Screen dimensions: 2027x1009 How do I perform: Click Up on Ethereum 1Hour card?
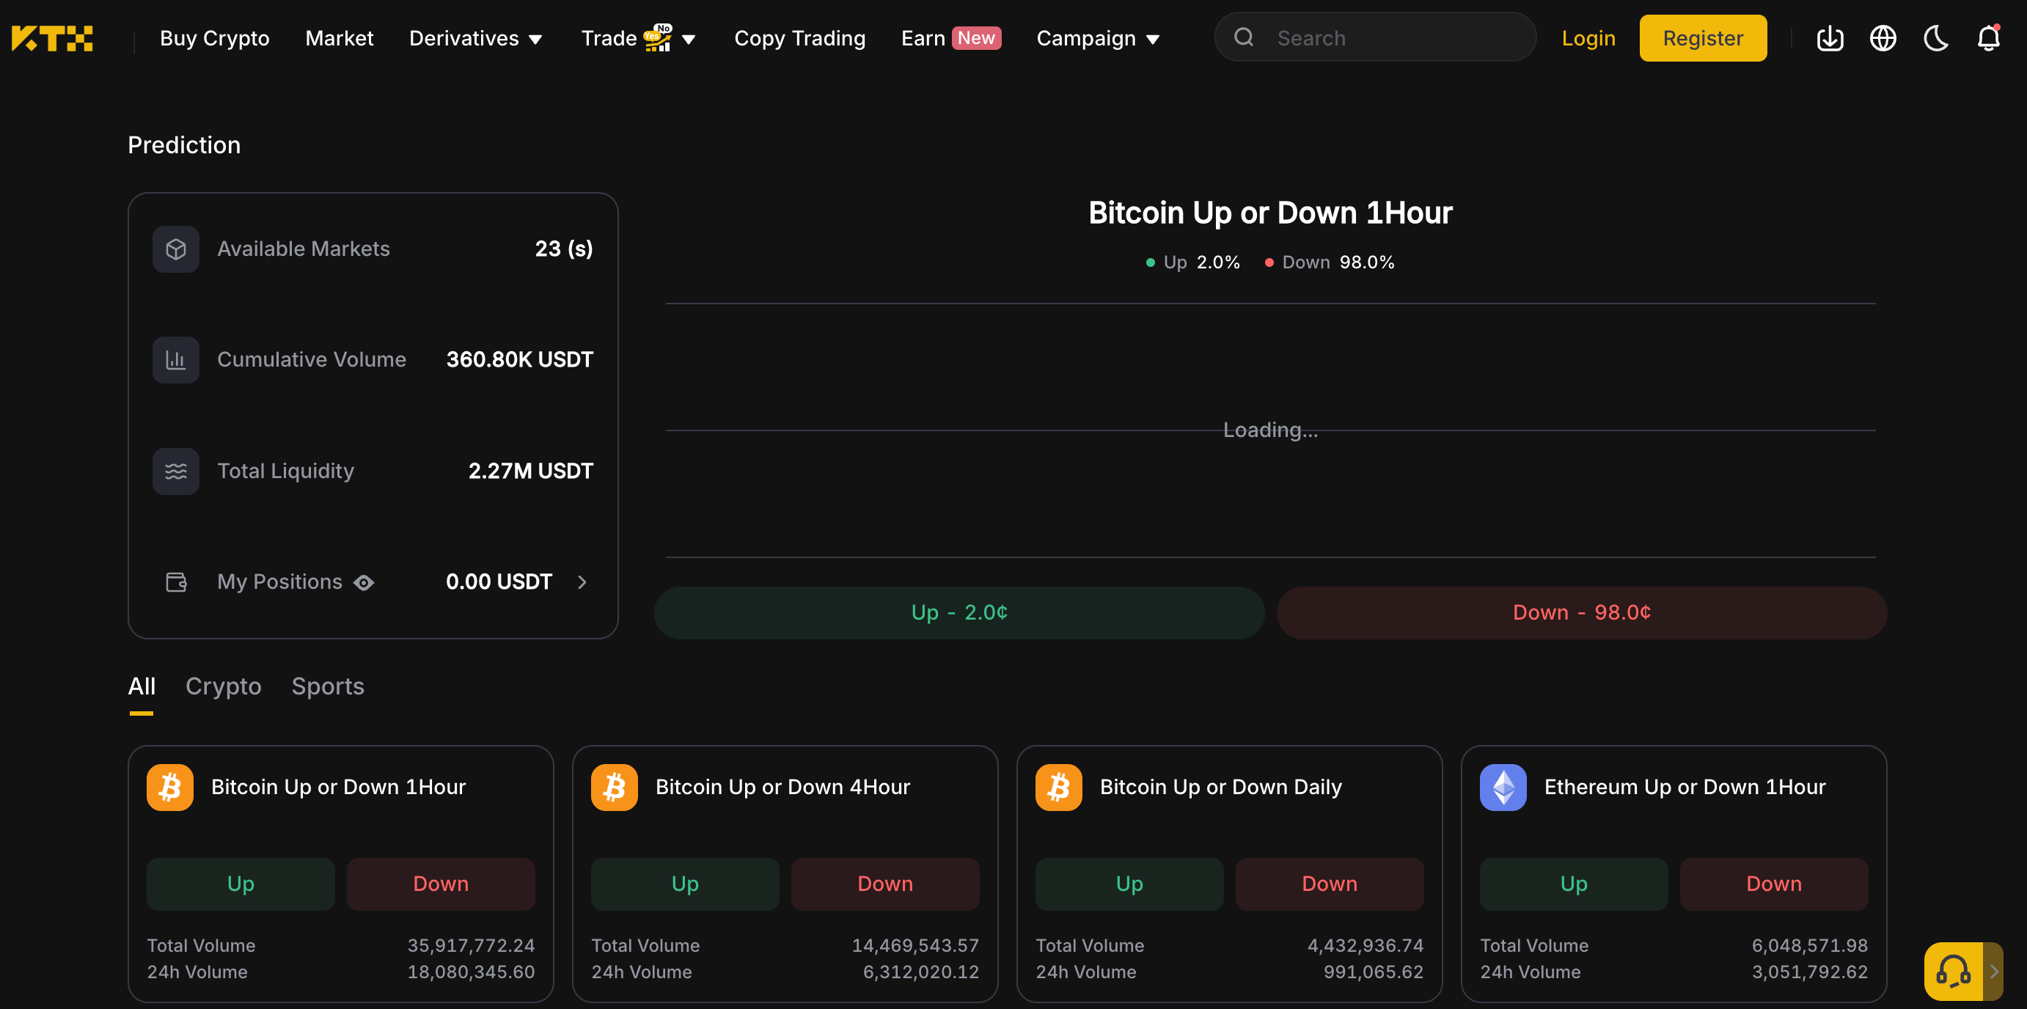pyautogui.click(x=1574, y=884)
